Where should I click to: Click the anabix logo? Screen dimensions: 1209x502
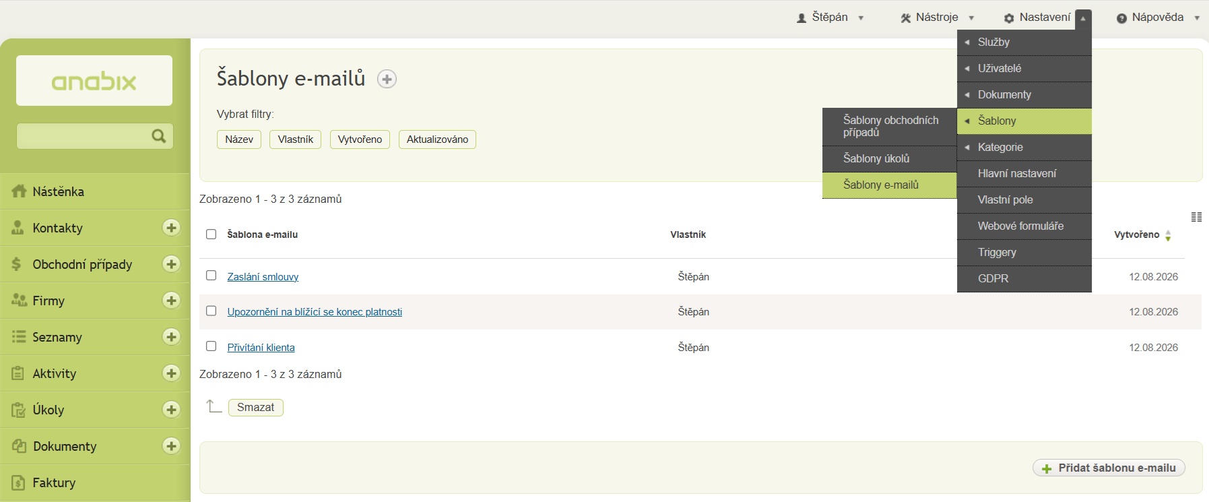(94, 81)
